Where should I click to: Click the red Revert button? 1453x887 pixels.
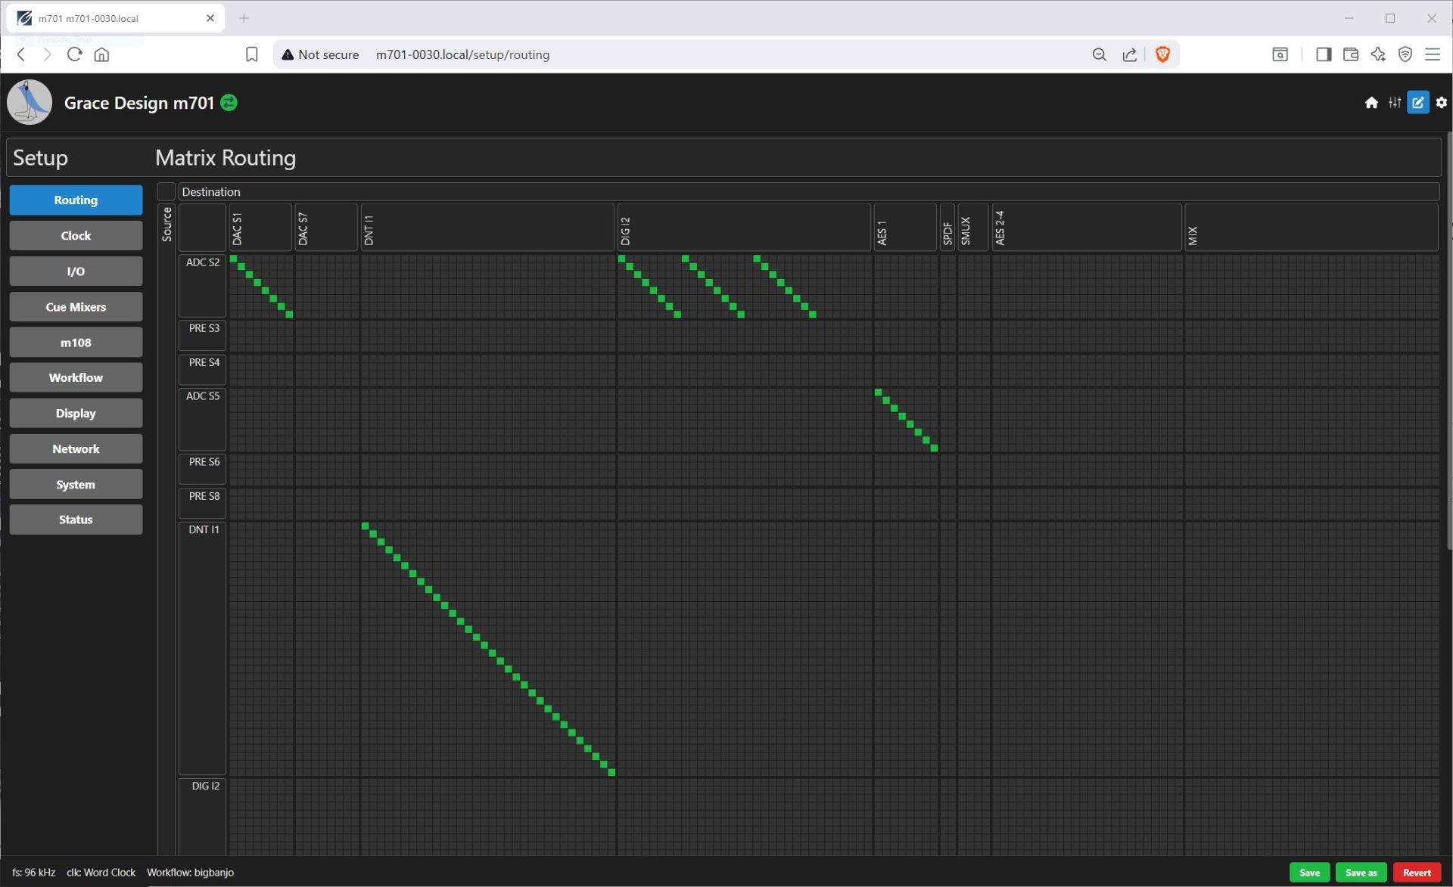pyautogui.click(x=1417, y=872)
